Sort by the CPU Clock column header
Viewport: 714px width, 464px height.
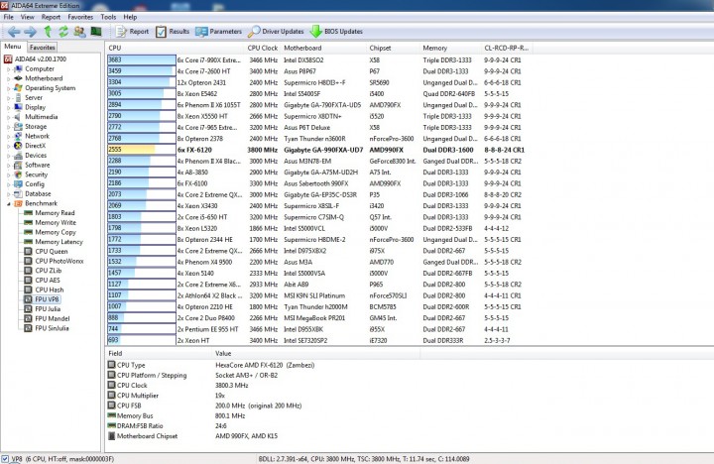263,48
